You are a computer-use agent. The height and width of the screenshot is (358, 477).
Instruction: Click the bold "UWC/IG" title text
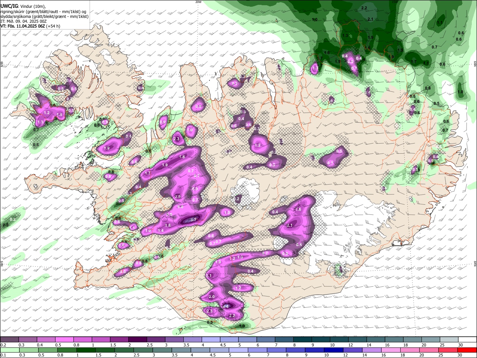click(x=9, y=6)
